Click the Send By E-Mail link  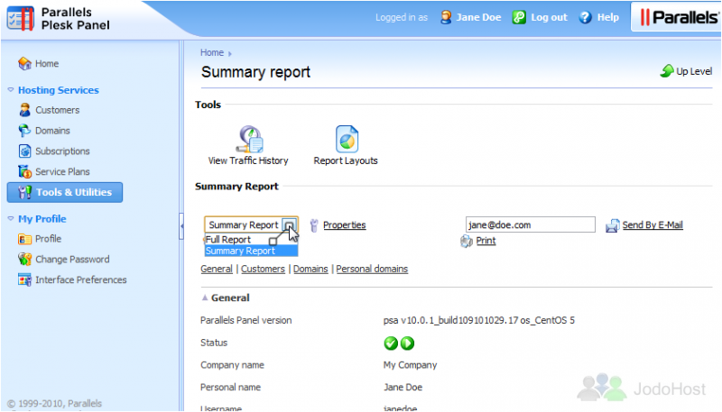[653, 224]
